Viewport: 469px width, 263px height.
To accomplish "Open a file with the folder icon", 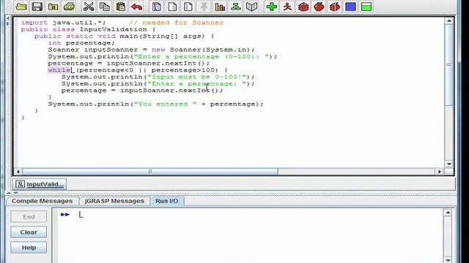I will pos(21,7).
